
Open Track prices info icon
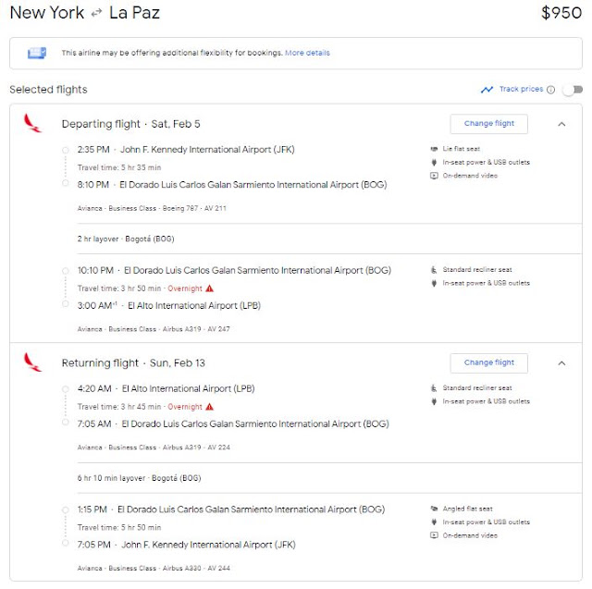[551, 90]
